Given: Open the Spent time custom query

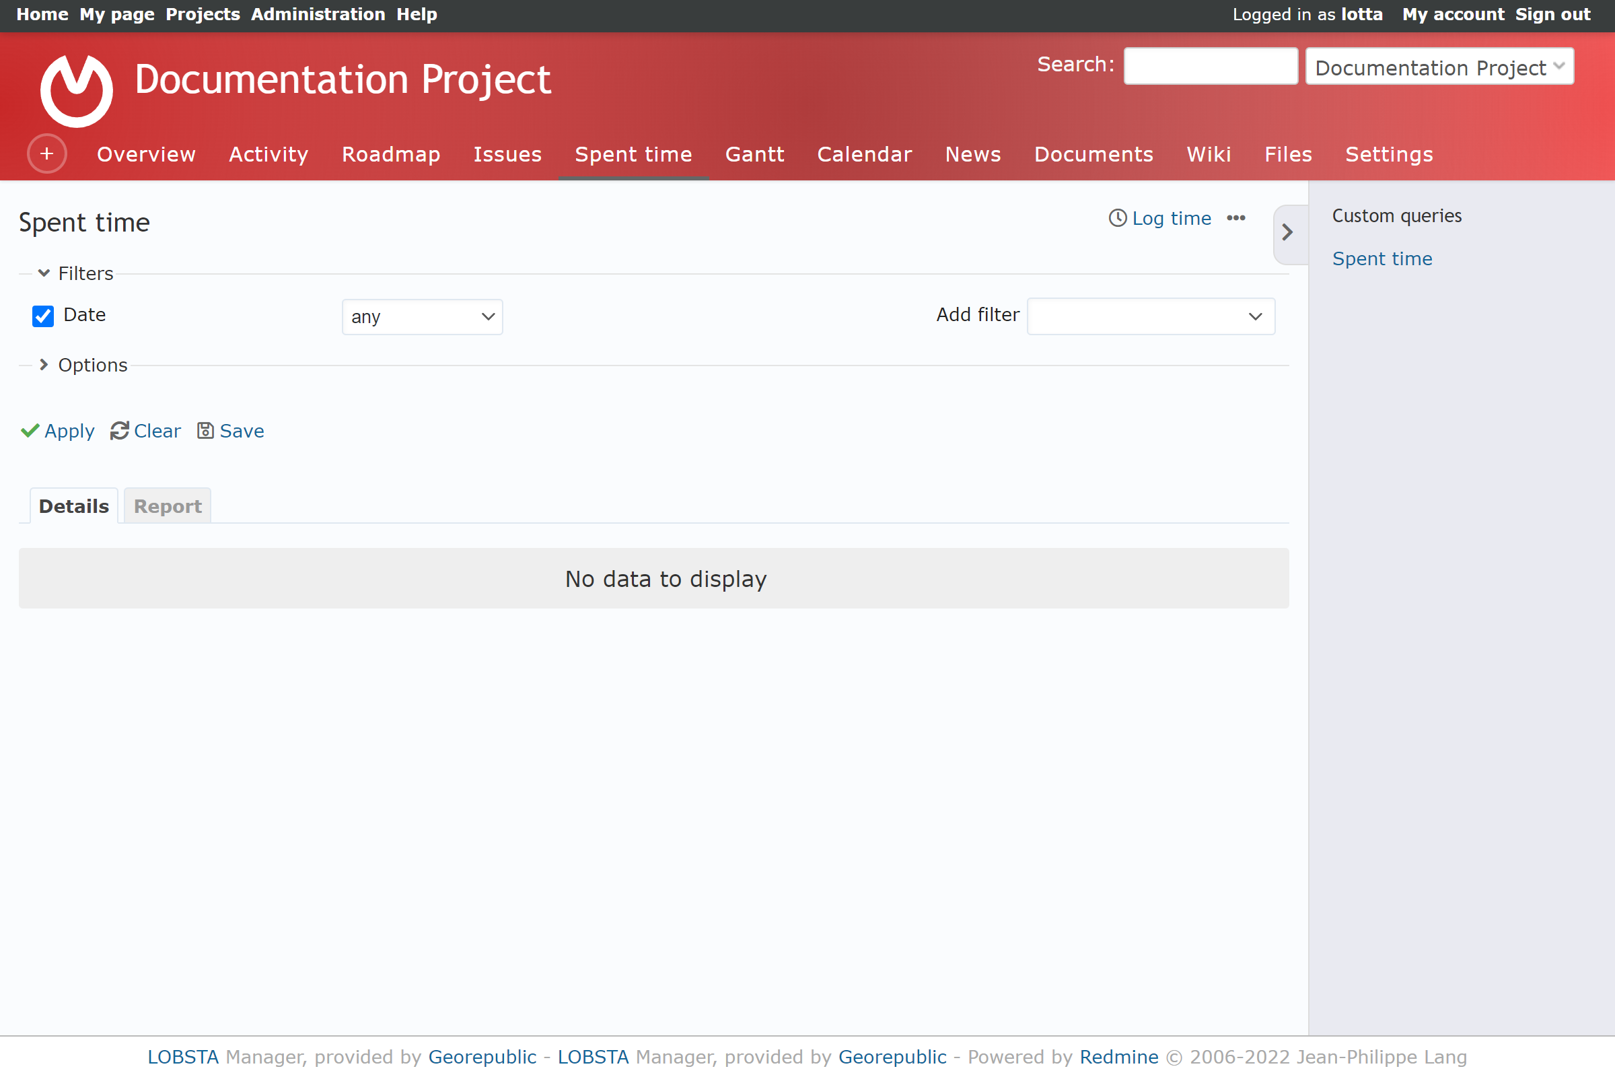Looking at the screenshot, I should point(1381,259).
